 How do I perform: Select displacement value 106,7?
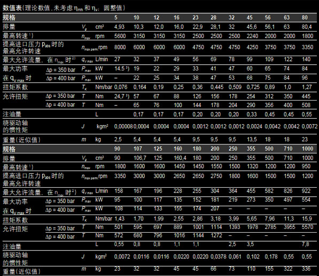[x=140, y=158]
